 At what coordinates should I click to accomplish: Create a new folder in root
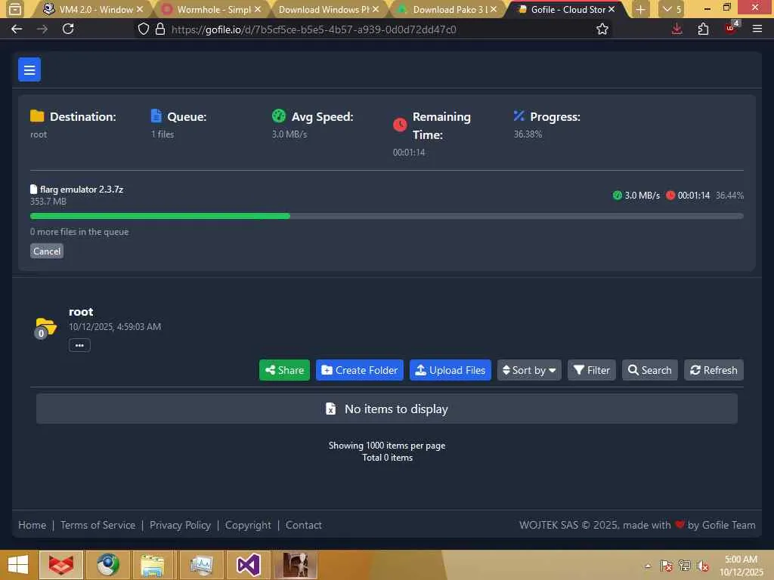pos(359,370)
